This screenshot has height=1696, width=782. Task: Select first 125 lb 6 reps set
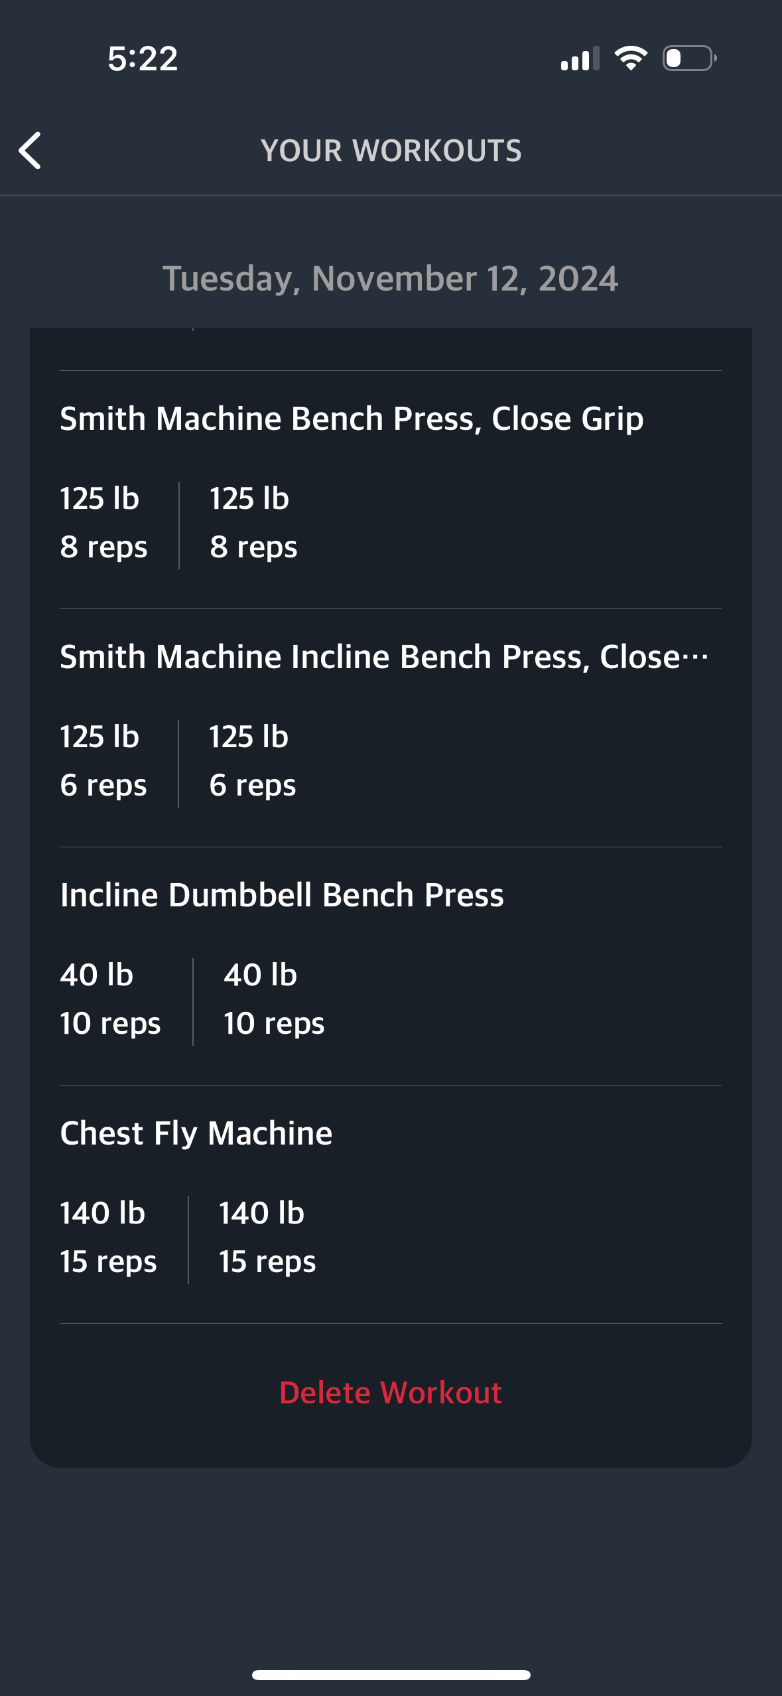click(x=103, y=761)
